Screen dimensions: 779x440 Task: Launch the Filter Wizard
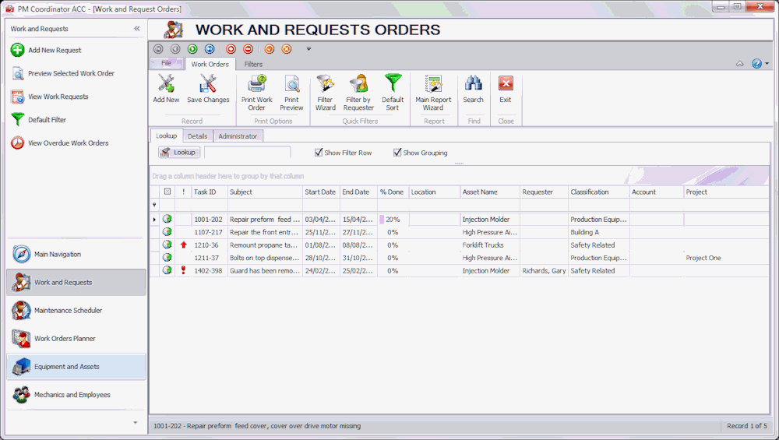coord(325,85)
